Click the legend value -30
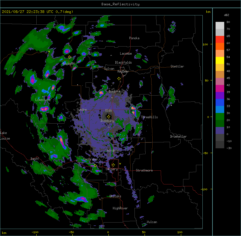 229,148
